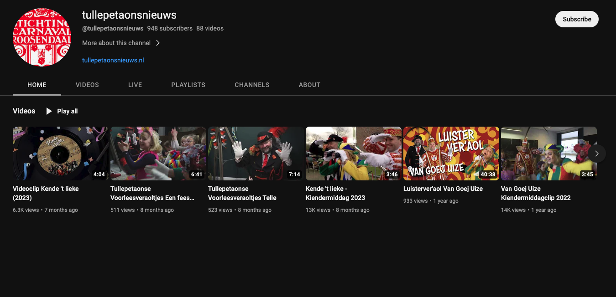Open the Videoclip Kende 't lieke thumbnail

tap(60, 154)
